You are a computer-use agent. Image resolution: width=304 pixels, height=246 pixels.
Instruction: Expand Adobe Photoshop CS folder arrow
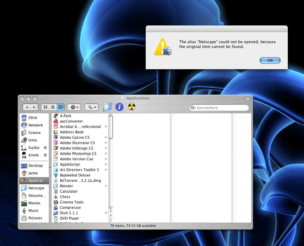106,154
